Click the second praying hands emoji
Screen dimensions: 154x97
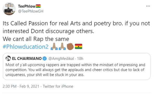[x=62, y=47]
